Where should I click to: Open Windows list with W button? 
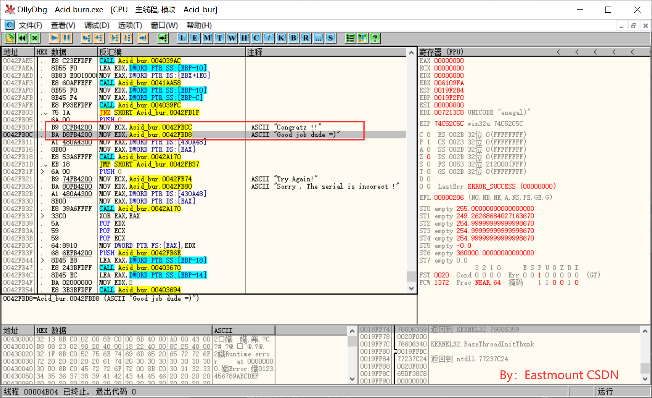(232, 38)
